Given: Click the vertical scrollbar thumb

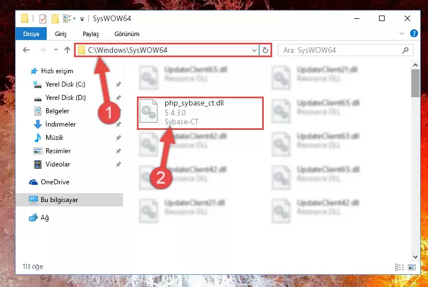Looking at the screenshot, I should [415, 83].
